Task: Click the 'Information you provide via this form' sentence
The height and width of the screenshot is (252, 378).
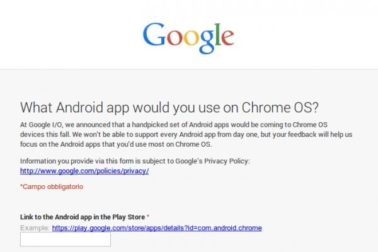Action: (x=135, y=161)
